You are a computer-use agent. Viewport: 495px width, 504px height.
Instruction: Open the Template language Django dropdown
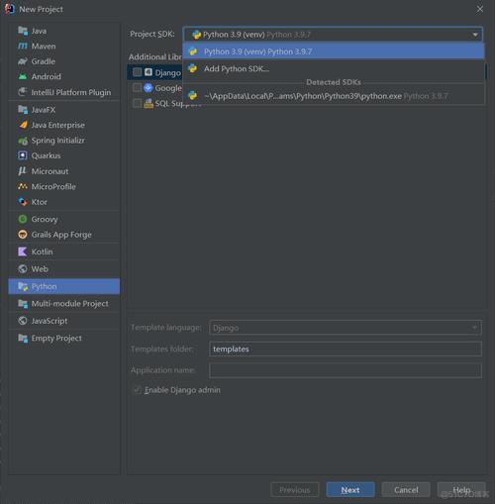[346, 328]
